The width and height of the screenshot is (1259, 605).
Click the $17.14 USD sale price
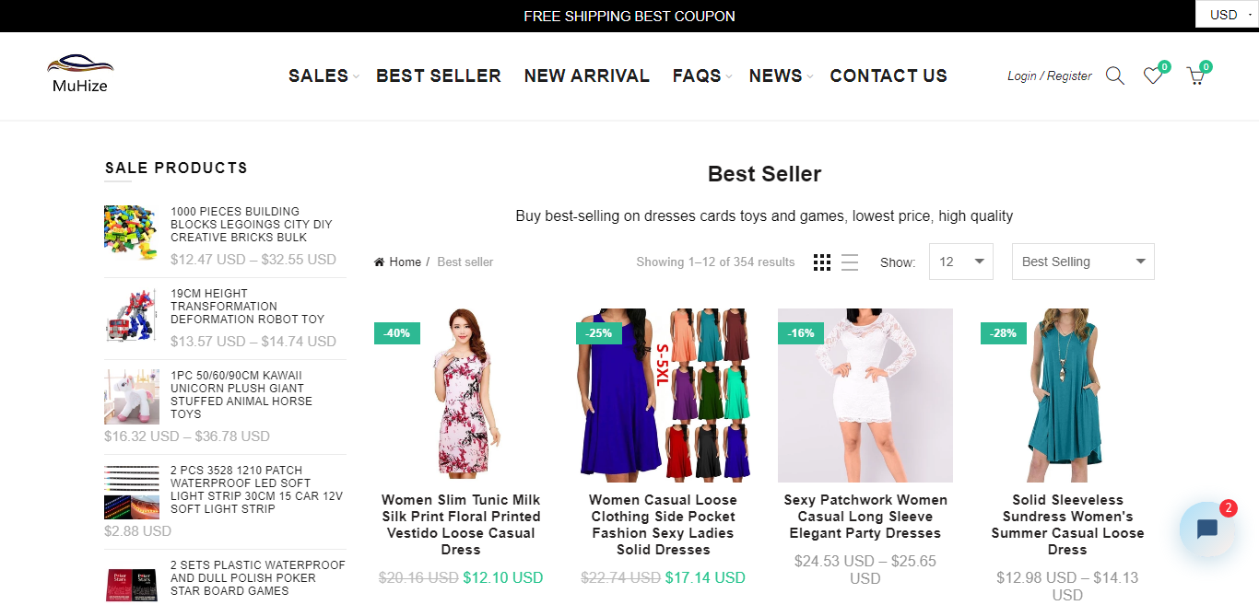tap(705, 577)
